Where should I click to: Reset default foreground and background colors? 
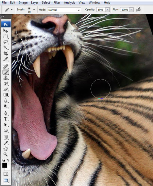[4, 160]
